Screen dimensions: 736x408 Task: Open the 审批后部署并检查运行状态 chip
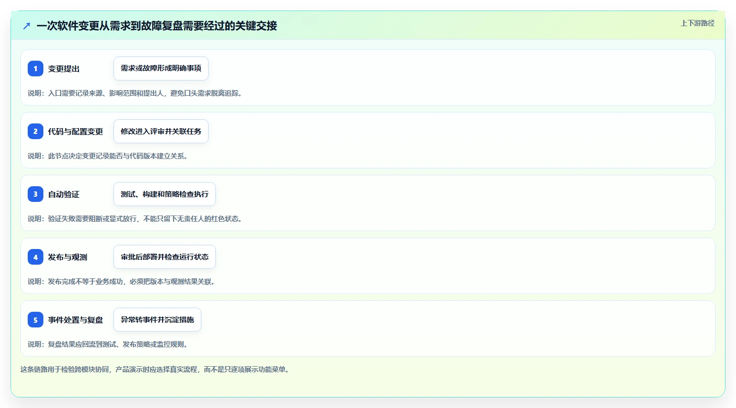165,257
